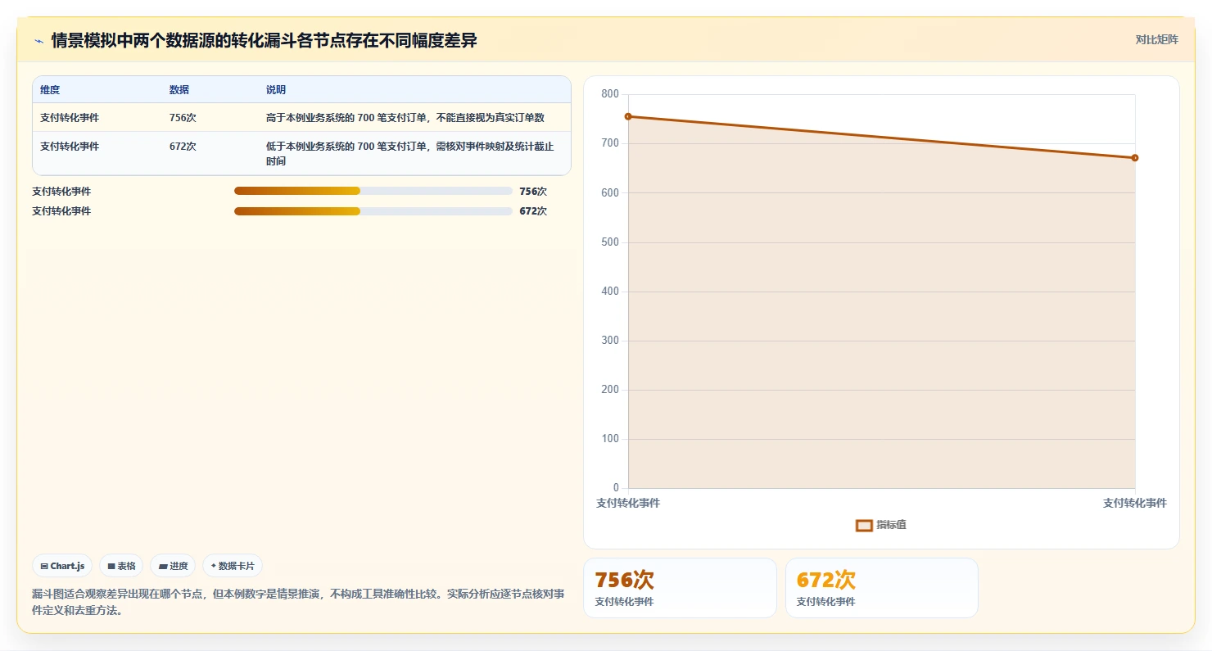
Task: Click the description starting with 低于本例业务系统
Action: pyautogui.click(x=410, y=154)
